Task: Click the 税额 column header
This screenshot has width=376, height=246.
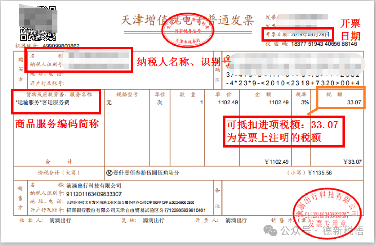Action: [334, 95]
